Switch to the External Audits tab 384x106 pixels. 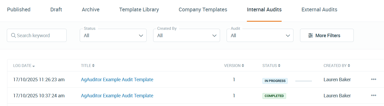(319, 10)
